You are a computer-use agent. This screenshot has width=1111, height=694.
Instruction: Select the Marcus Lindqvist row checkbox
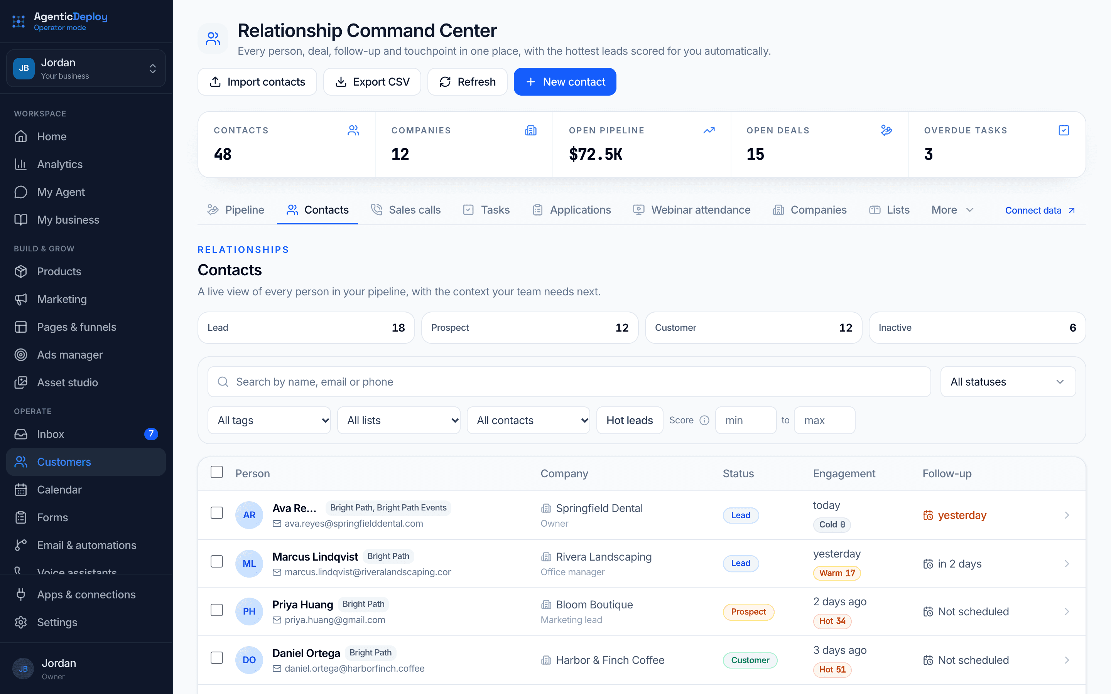tap(217, 561)
